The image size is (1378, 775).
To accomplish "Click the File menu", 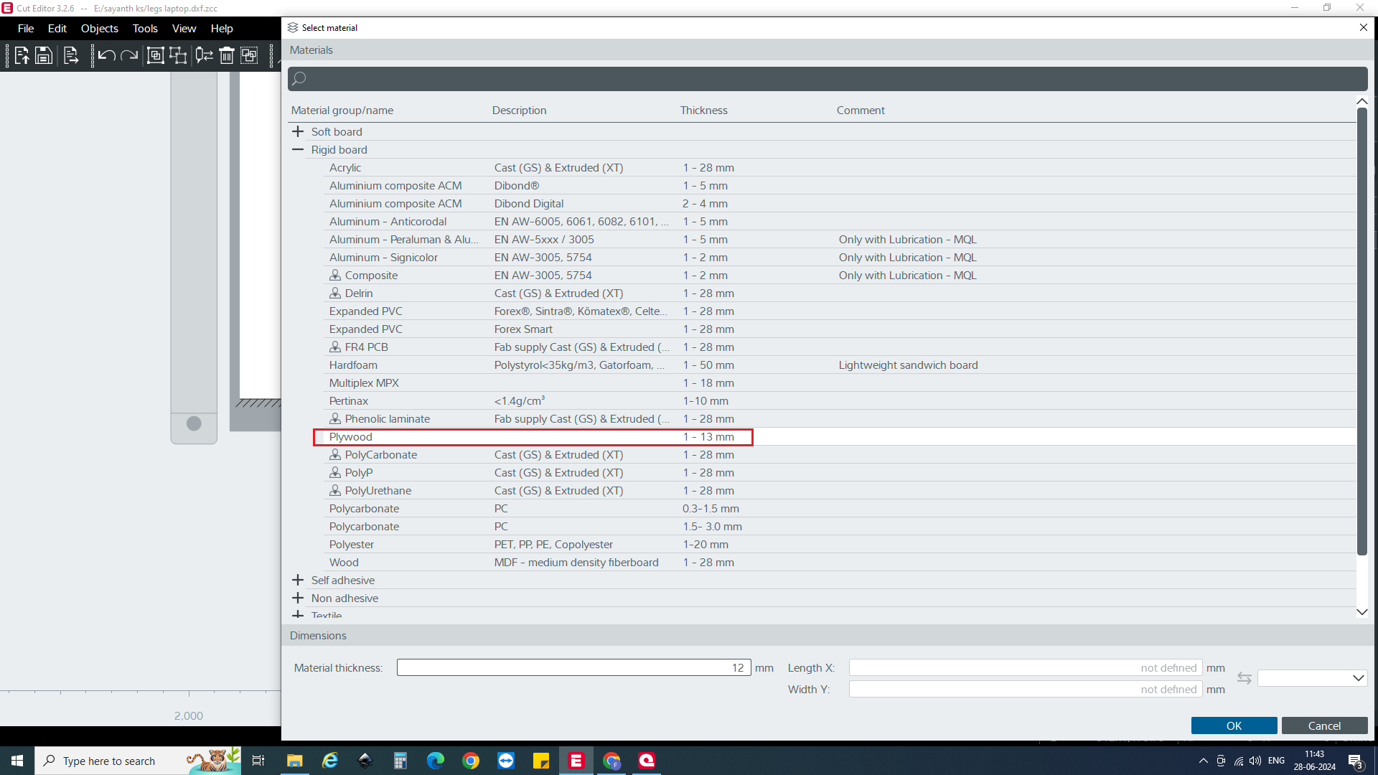I will pyautogui.click(x=24, y=27).
